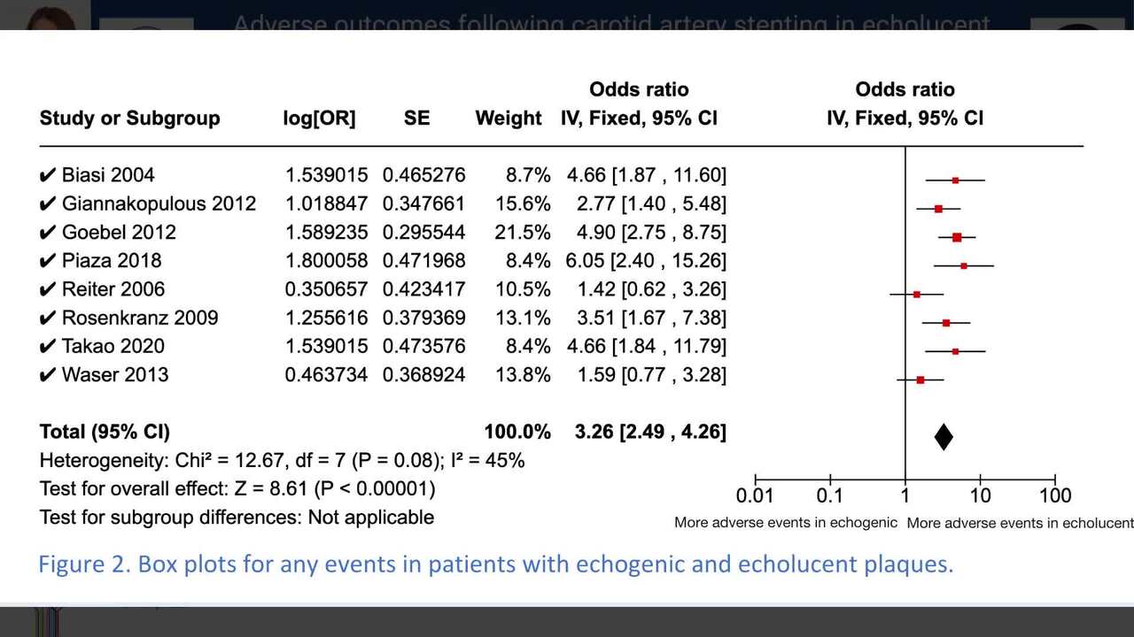
Task: Uncheck the Goebel 2012 study
Action: click(48, 233)
